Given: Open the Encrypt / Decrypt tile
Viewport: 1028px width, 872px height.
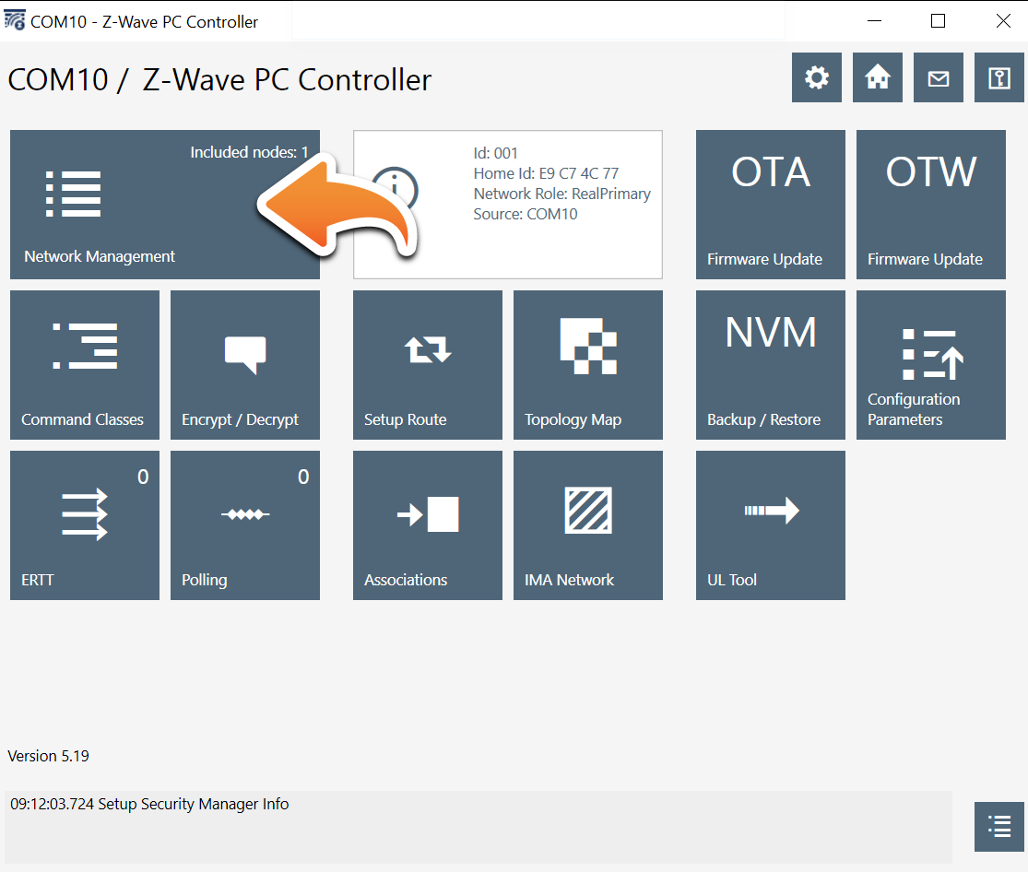Looking at the screenshot, I should point(245,365).
